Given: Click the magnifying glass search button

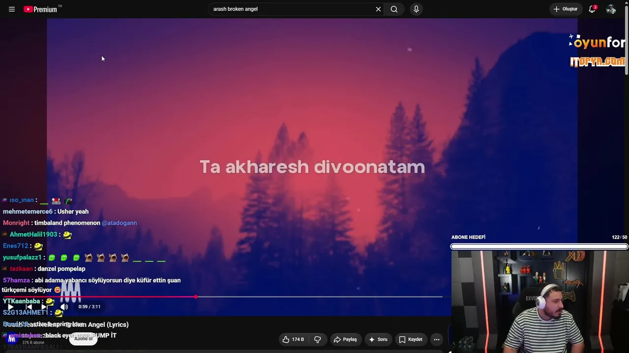Looking at the screenshot, I should (394, 9).
